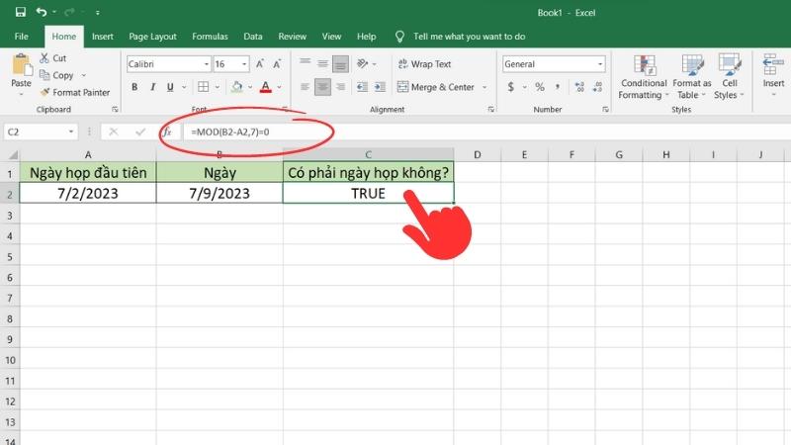This screenshot has height=445, width=791.
Task: Click the Name Box showing C2
Action: pos(40,132)
